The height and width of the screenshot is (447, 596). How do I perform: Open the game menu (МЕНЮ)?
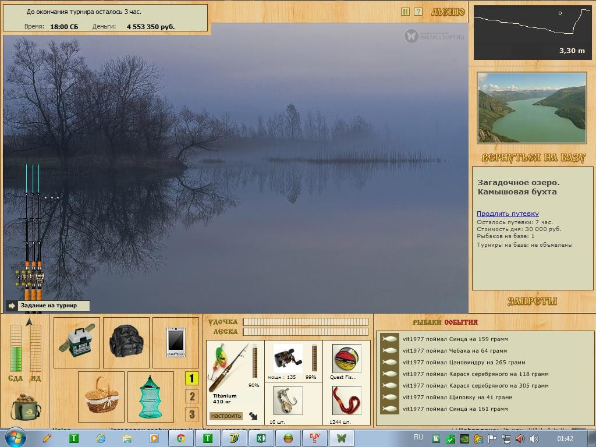pyautogui.click(x=448, y=12)
